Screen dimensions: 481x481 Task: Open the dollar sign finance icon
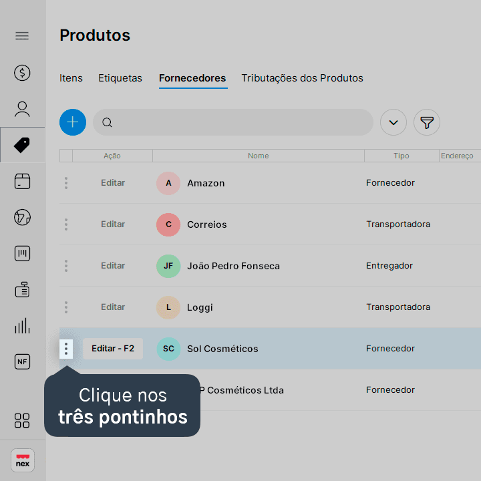click(22, 73)
